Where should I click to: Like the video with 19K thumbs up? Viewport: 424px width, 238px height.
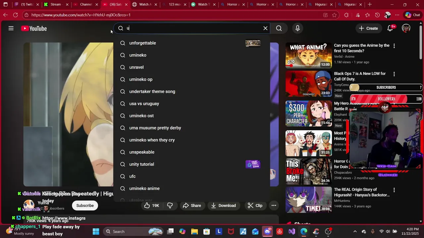(152, 206)
